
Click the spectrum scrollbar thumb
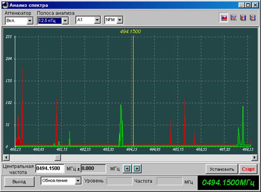point(58,157)
